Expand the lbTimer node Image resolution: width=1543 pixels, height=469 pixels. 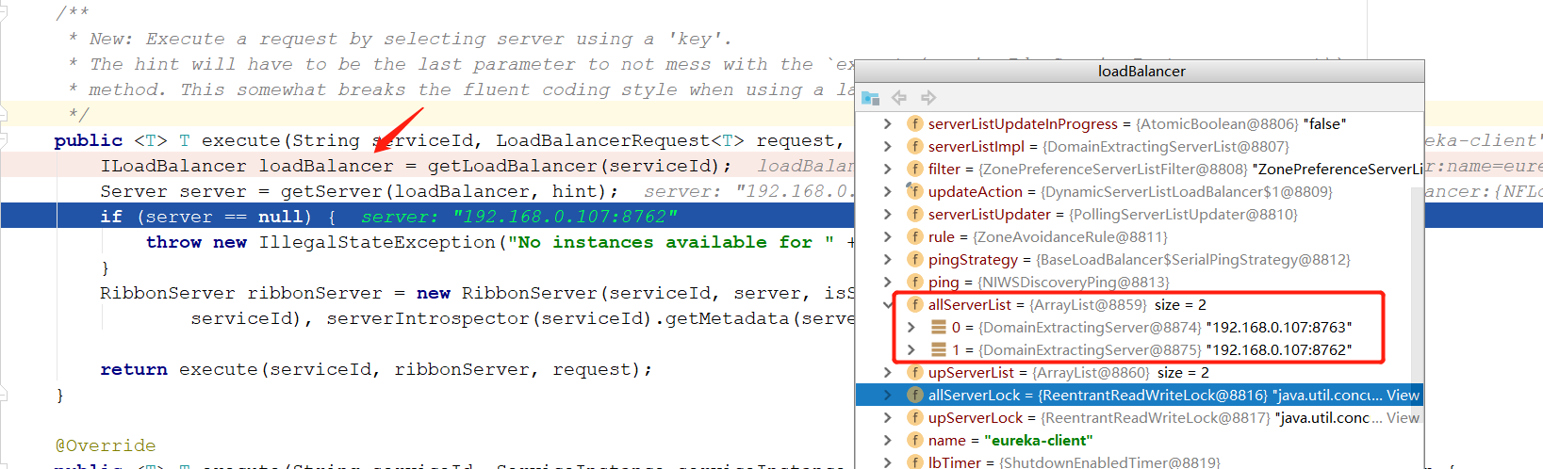click(887, 462)
